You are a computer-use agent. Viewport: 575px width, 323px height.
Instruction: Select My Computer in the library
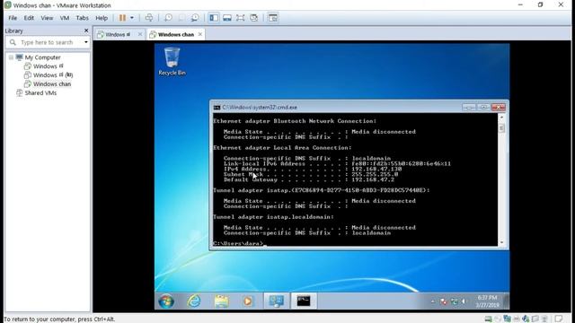[42, 57]
